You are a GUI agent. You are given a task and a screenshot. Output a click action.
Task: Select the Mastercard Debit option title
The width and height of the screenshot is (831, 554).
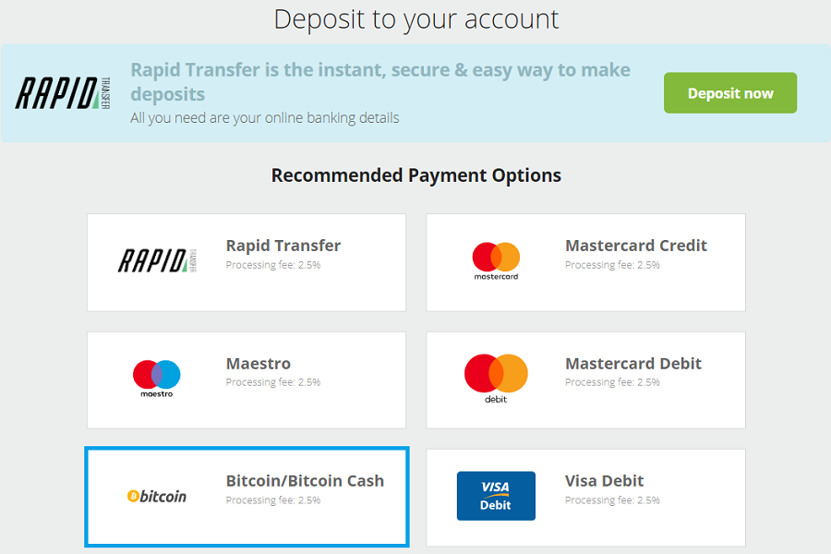pos(633,364)
